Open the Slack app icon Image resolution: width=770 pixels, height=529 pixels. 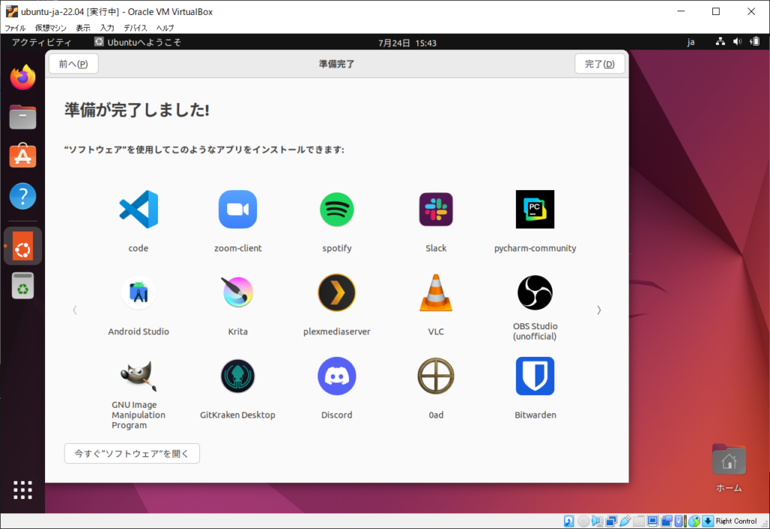coord(436,209)
